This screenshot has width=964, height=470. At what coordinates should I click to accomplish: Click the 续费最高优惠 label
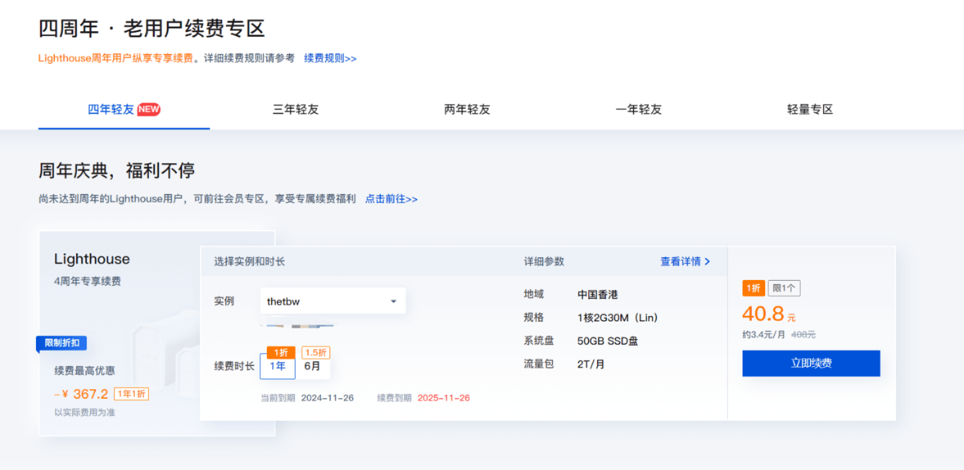85,371
